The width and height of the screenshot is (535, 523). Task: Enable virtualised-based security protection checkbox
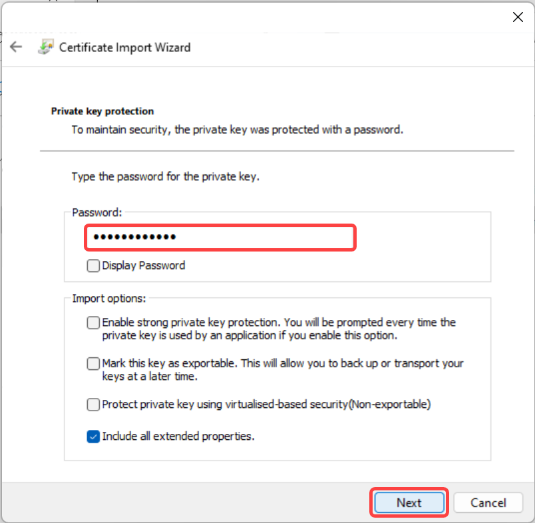point(93,405)
